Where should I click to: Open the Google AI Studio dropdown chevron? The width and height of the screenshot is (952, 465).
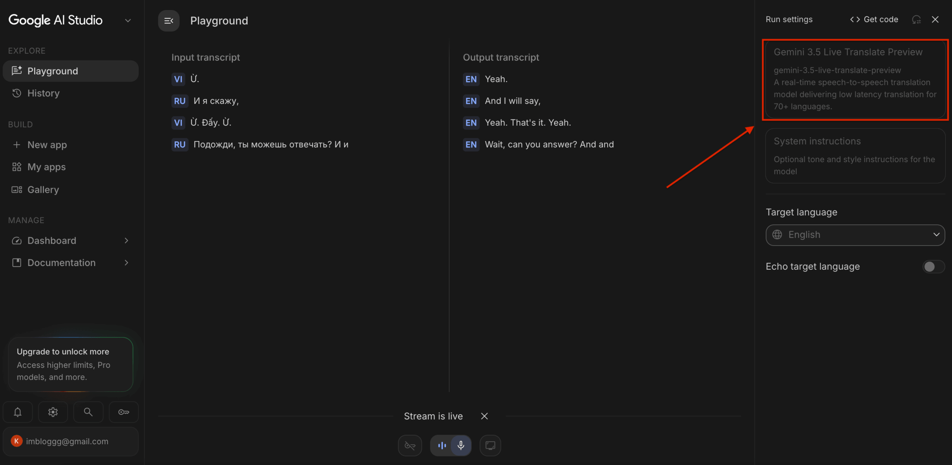(128, 20)
